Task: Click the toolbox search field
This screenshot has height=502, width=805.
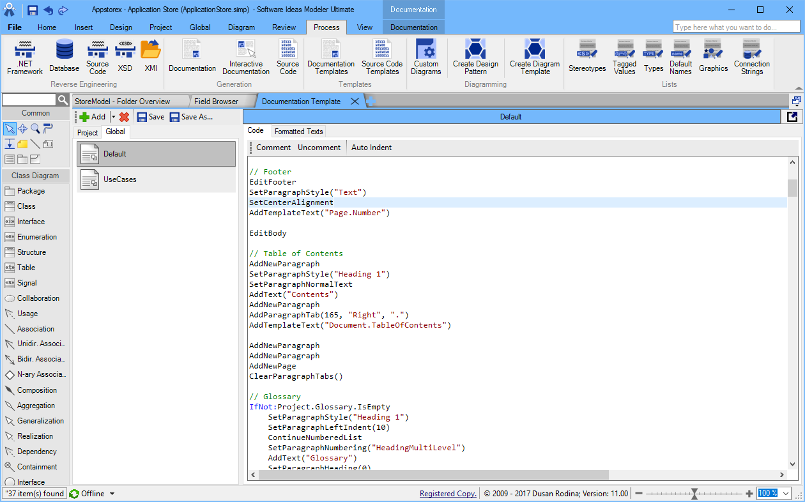Action: pos(29,100)
